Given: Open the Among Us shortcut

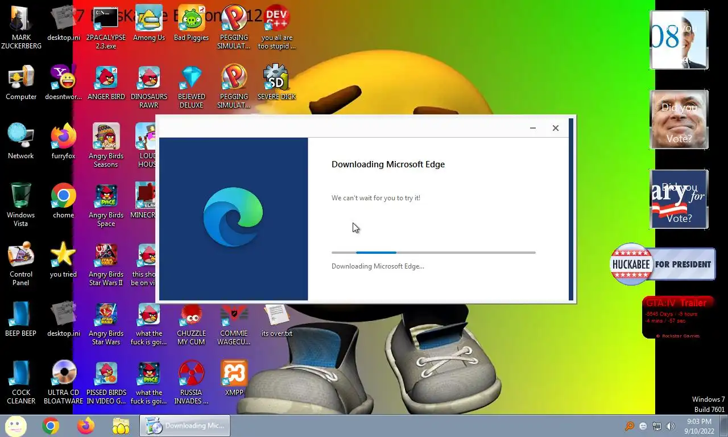Looking at the screenshot, I should click(x=148, y=23).
